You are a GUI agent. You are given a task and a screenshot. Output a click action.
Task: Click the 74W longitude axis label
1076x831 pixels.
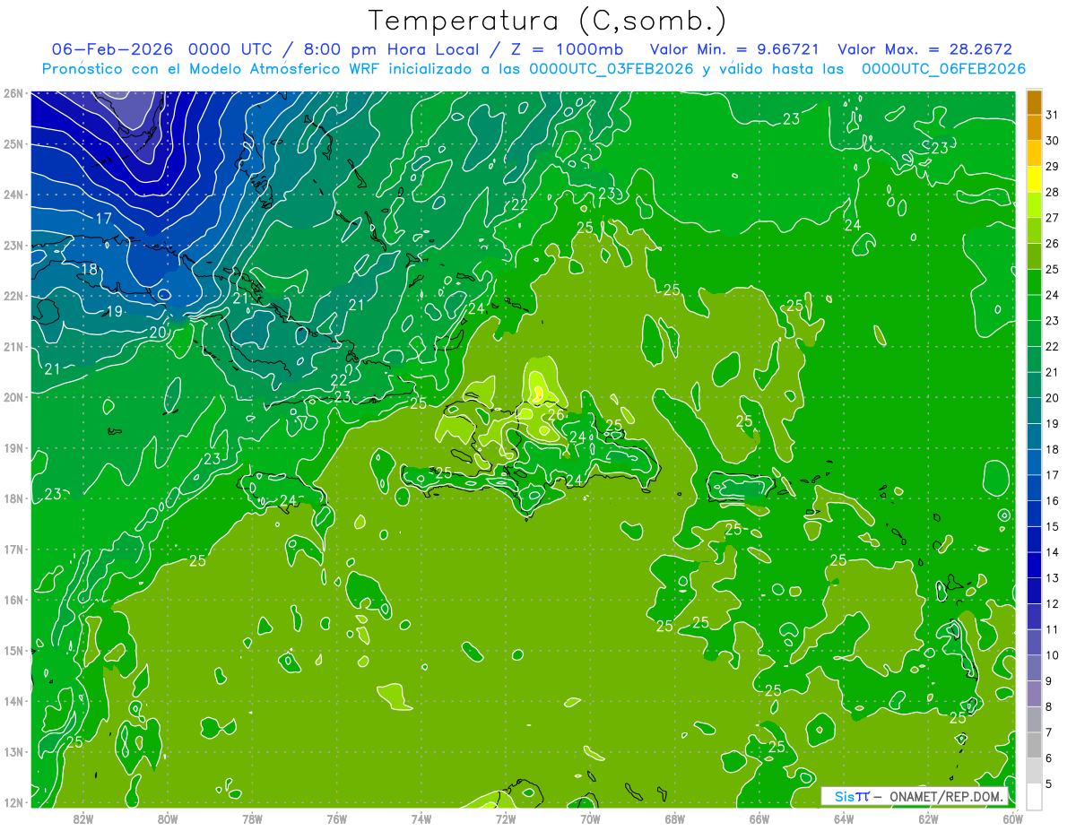421,818
